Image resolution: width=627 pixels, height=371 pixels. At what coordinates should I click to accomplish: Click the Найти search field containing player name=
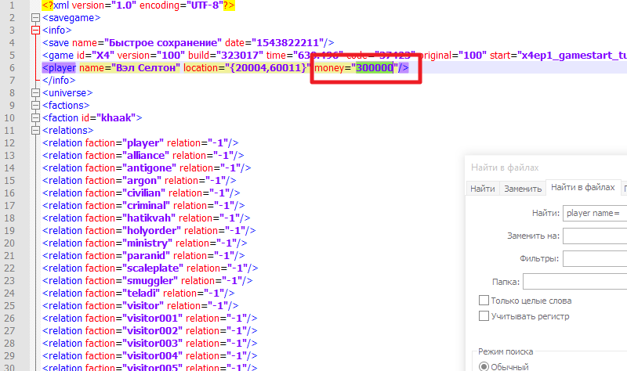(595, 213)
